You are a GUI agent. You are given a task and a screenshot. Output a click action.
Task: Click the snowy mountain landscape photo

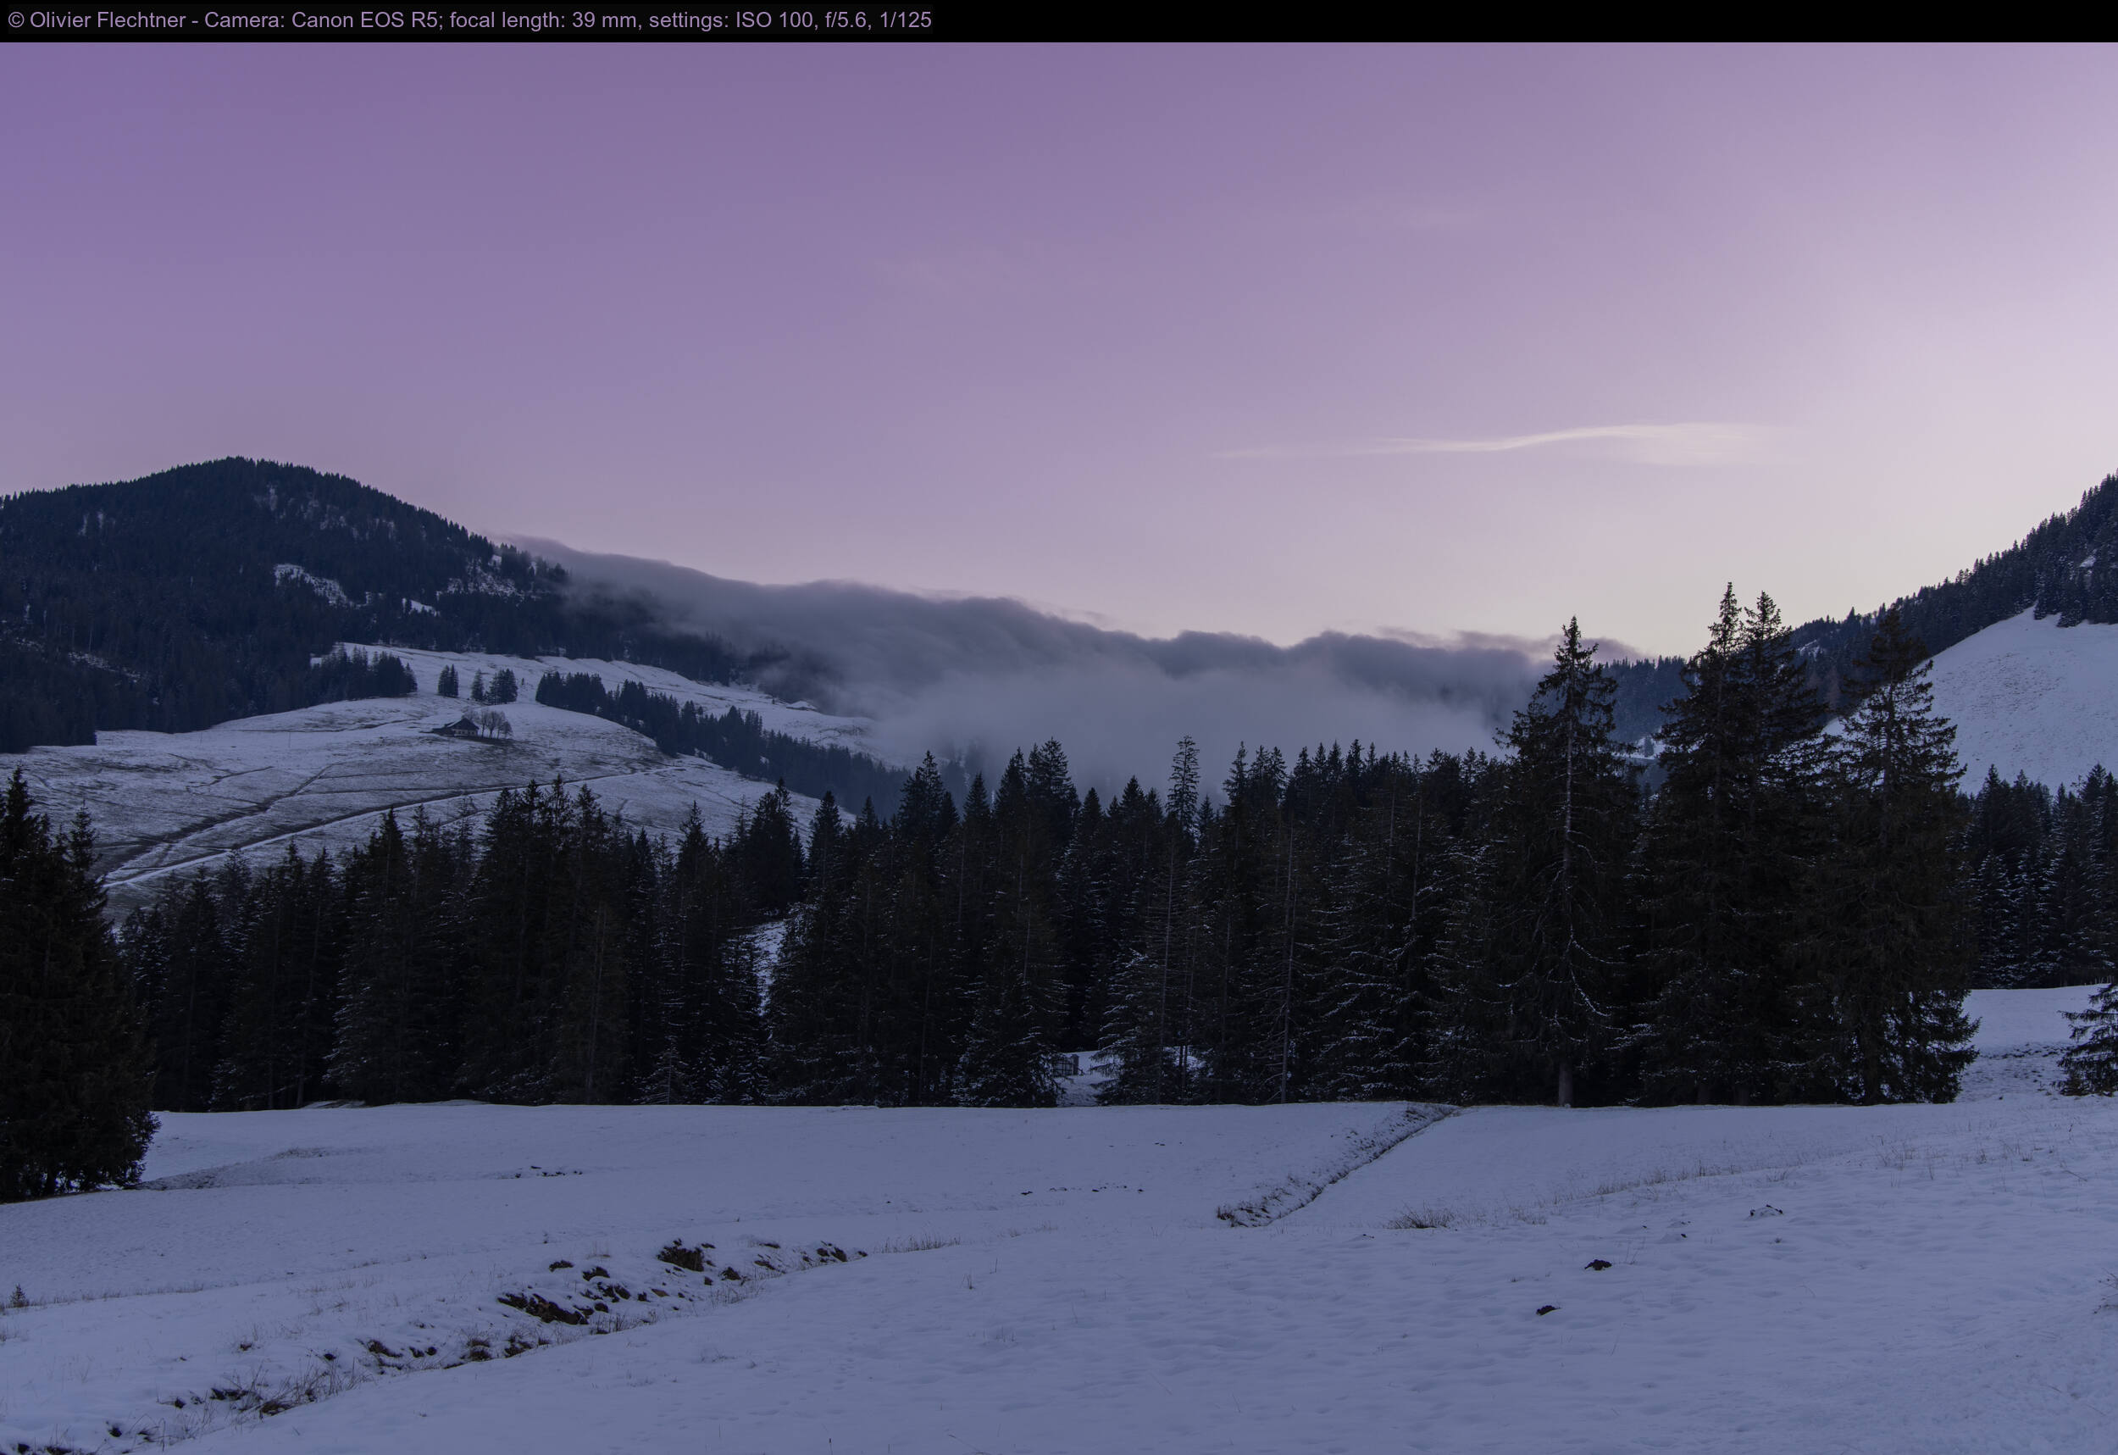(x=1059, y=748)
